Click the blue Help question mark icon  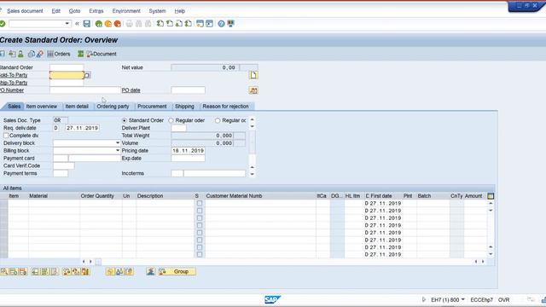(221, 24)
